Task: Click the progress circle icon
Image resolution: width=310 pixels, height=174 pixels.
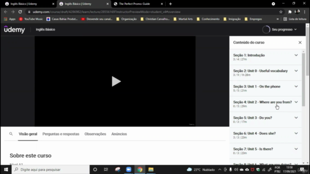Action: click(266, 29)
